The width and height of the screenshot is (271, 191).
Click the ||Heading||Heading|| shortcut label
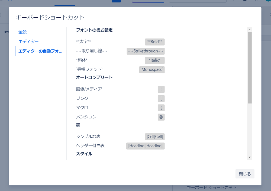145,146
